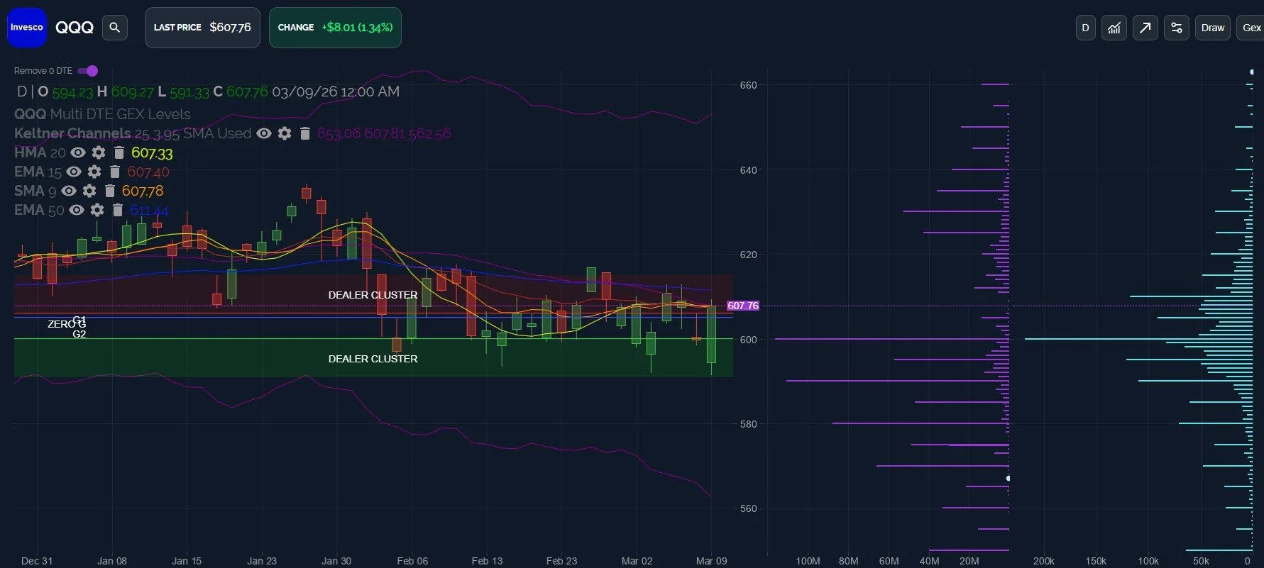Click the 40M GEX axis label

click(929, 561)
